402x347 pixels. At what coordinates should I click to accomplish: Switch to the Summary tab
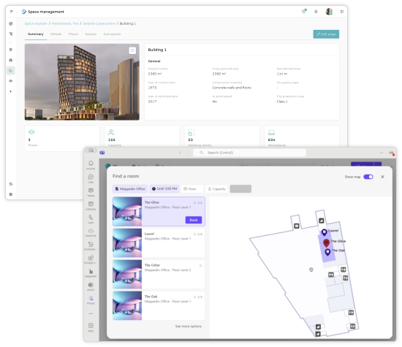point(36,34)
